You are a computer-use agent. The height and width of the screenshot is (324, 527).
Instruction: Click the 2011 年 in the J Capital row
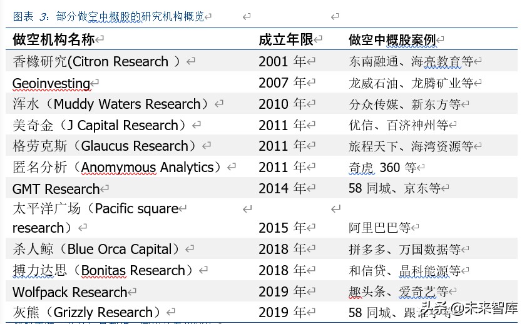point(282,125)
